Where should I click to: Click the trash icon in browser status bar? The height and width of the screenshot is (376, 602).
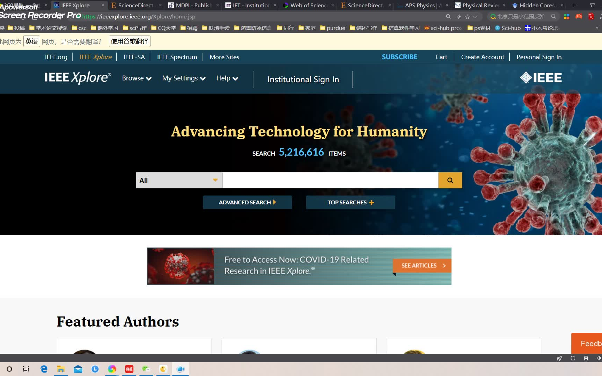586,358
